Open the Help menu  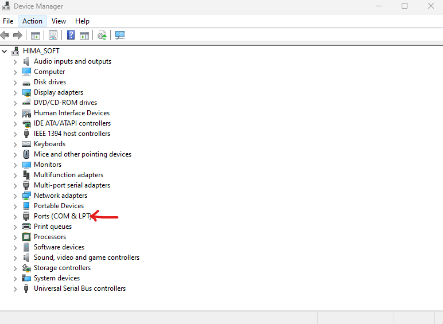tap(82, 21)
